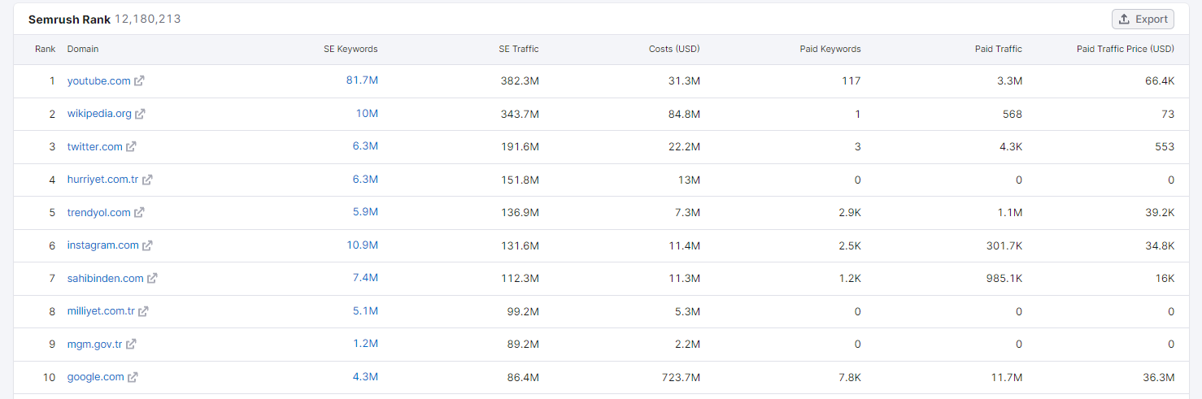Click the SE Traffic column header
The height and width of the screenshot is (399, 1202).
pyautogui.click(x=519, y=50)
